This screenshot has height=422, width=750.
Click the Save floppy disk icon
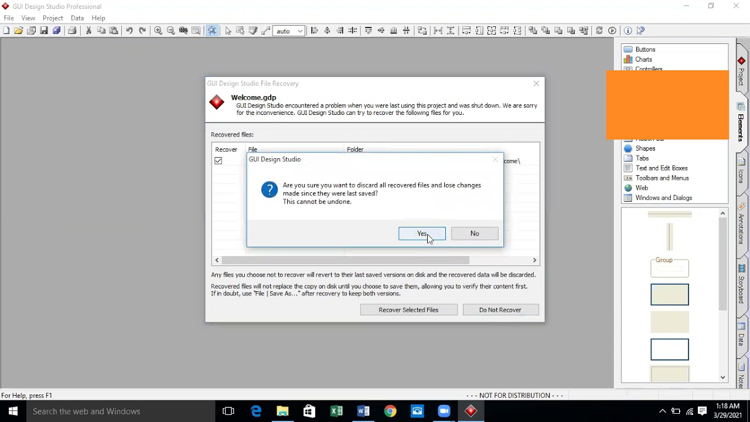pyautogui.click(x=44, y=30)
